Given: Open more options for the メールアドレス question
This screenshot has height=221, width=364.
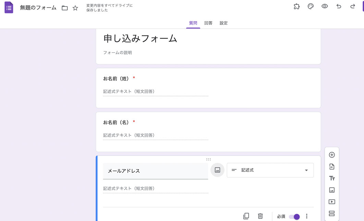Looking at the screenshot, I should pyautogui.click(x=307, y=216).
